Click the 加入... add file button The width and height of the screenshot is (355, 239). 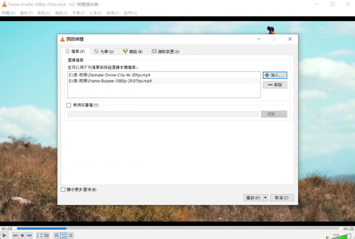pos(275,75)
